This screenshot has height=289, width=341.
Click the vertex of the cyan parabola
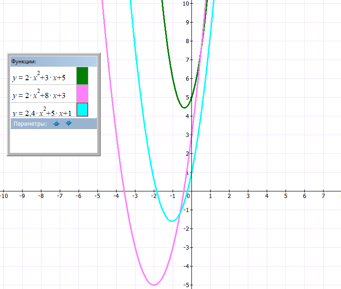172,221
